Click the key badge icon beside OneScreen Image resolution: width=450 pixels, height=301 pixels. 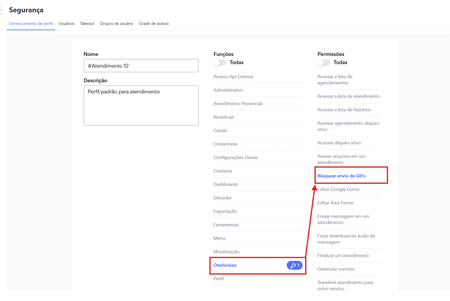click(x=294, y=265)
